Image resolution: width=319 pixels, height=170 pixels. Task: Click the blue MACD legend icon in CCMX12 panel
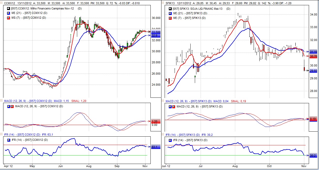coord(9,106)
